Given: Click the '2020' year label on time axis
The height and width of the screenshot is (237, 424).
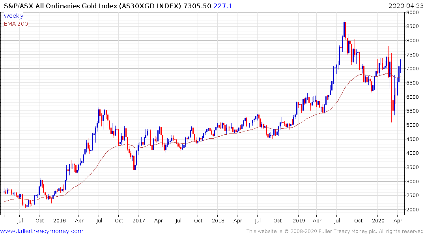Looking at the screenshot, I should [x=378, y=221].
